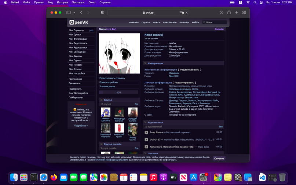Open the Закладки menu in menu bar
The height and width of the screenshot is (185, 296).
pos(78,2)
